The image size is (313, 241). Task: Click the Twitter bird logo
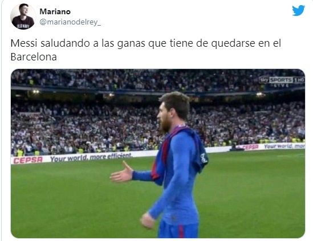[298, 11]
